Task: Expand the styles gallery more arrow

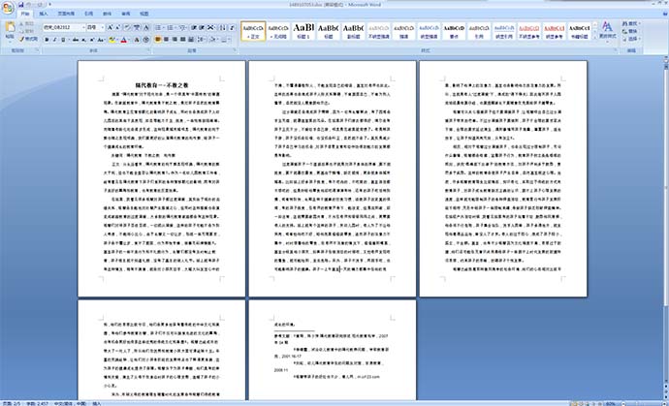Action: [594, 38]
